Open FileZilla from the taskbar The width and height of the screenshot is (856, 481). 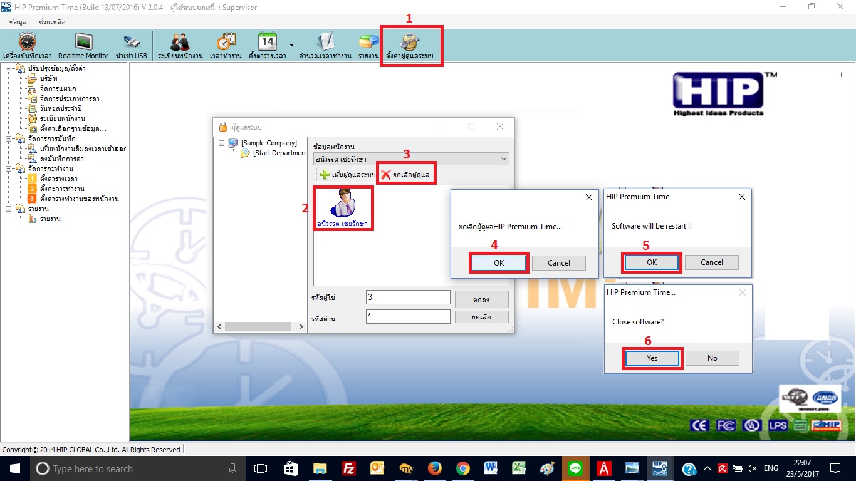349,468
